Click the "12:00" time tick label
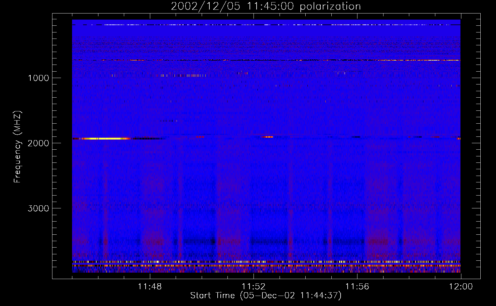 coord(461,287)
